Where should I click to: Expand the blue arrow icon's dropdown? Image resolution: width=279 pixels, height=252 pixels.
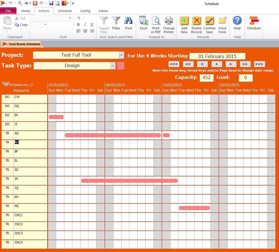coord(30,3)
